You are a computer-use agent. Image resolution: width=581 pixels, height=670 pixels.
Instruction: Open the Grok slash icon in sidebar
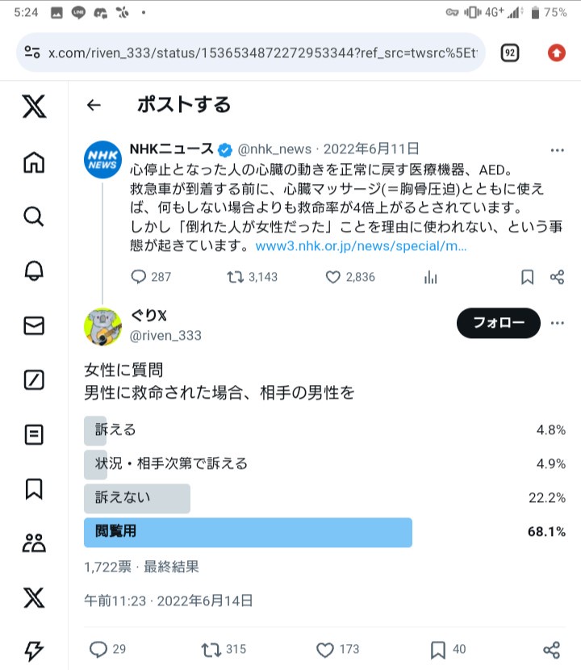(34, 379)
